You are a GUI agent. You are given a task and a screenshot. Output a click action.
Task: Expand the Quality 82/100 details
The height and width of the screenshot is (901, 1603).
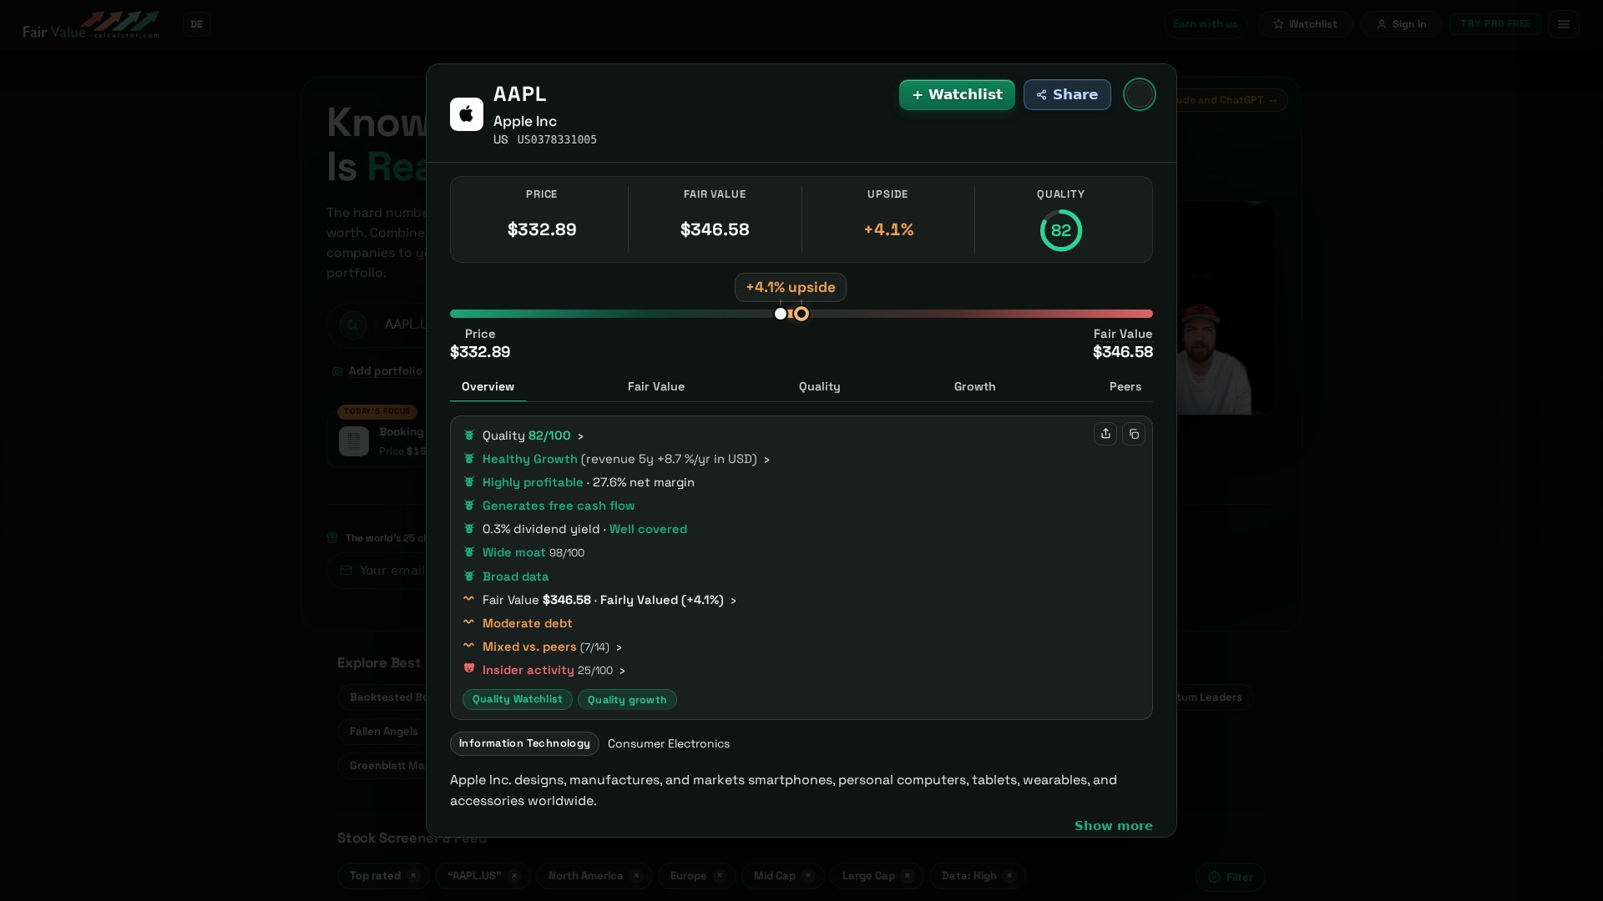coord(533,435)
